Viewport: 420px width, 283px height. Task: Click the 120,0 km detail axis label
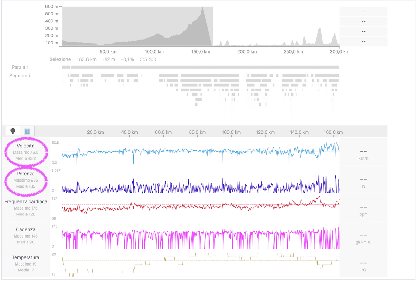coord(265,132)
